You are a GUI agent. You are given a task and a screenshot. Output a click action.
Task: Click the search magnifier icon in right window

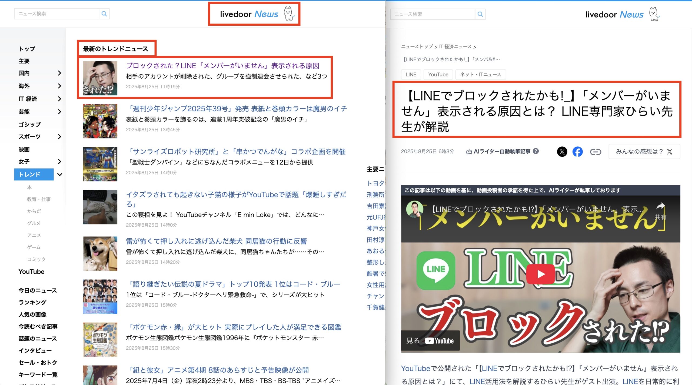480,14
